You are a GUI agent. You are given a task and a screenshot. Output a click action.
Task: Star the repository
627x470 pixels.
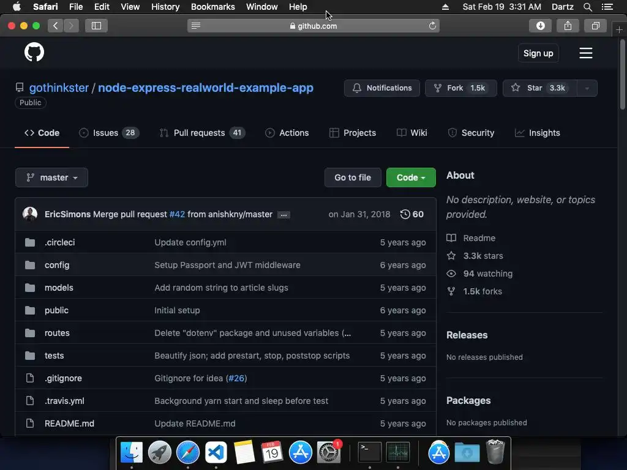[x=540, y=88]
